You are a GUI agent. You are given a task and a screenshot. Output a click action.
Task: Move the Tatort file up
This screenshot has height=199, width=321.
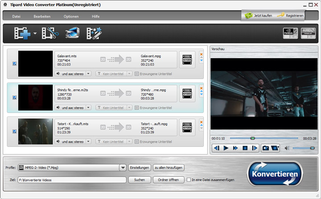(x=201, y=125)
